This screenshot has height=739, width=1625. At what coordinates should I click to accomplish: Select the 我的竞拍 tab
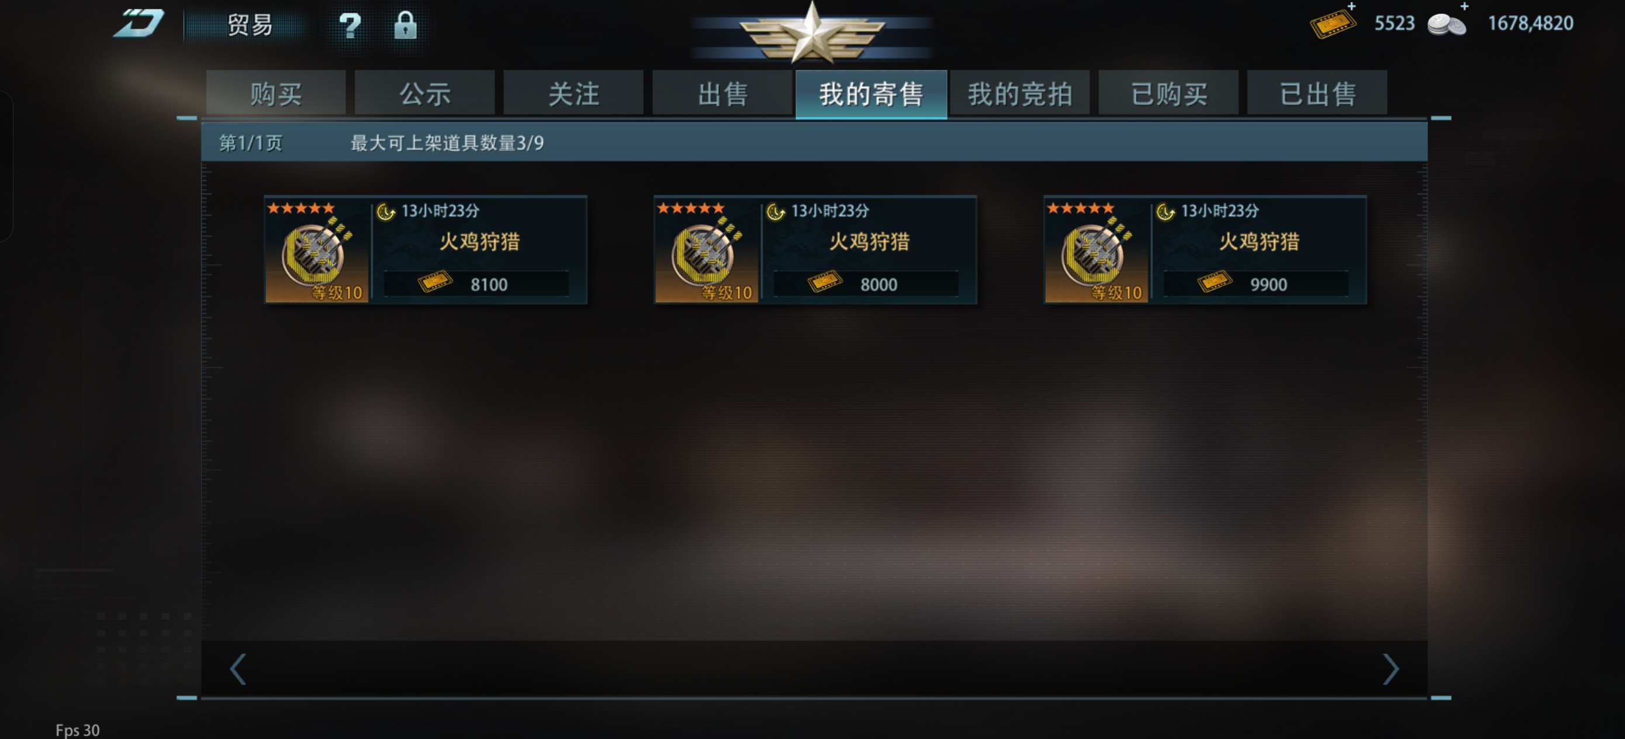point(1020,94)
